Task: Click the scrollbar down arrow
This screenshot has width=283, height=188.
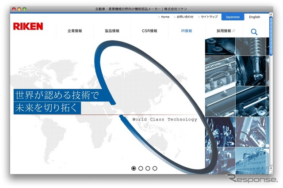Action: coord(271,168)
